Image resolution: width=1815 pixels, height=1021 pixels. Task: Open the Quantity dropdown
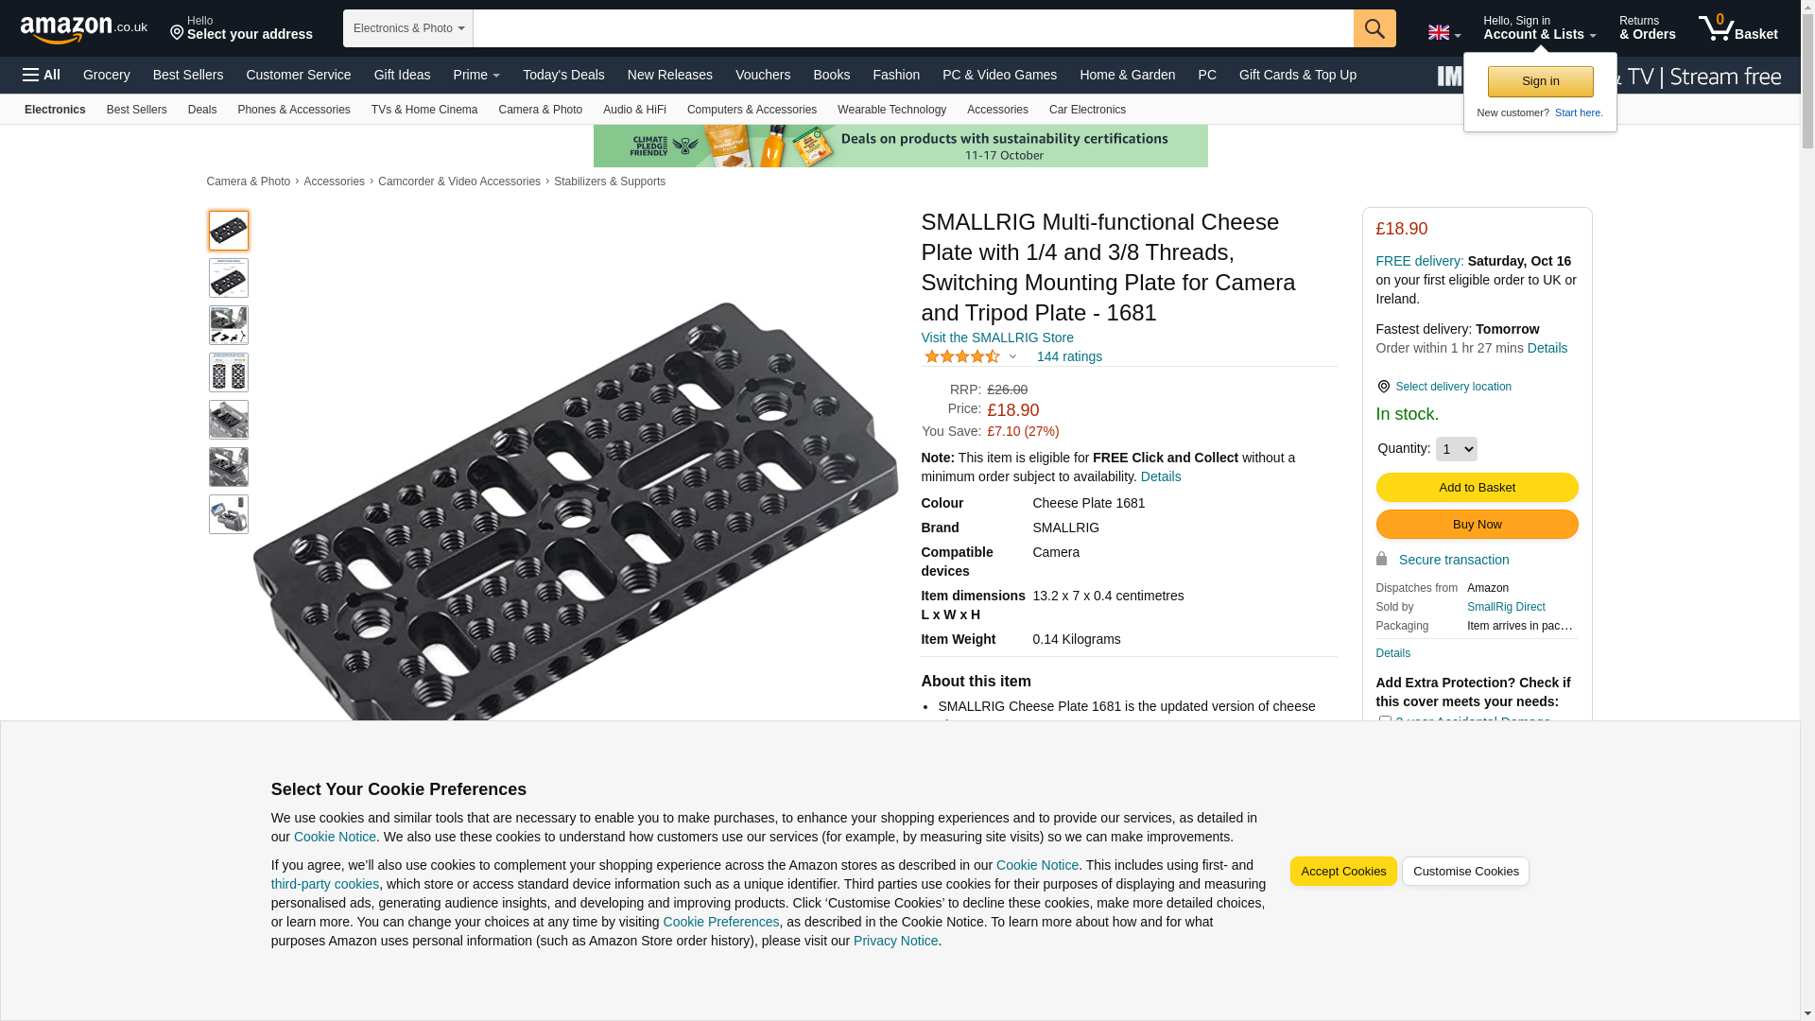(x=1456, y=449)
